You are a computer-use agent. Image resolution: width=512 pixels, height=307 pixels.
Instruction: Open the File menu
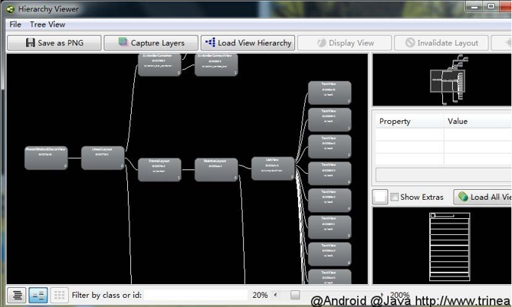(x=15, y=24)
